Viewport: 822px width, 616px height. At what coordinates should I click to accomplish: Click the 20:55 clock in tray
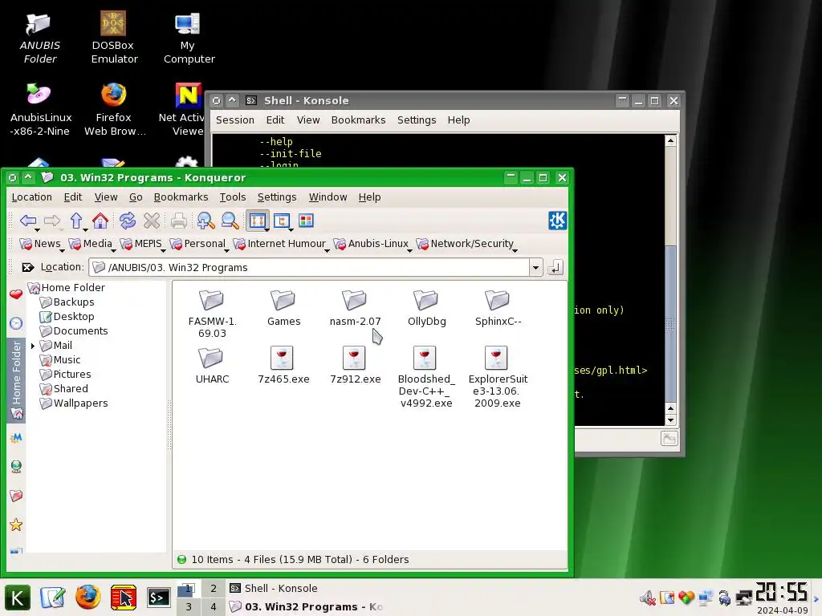coord(782,593)
